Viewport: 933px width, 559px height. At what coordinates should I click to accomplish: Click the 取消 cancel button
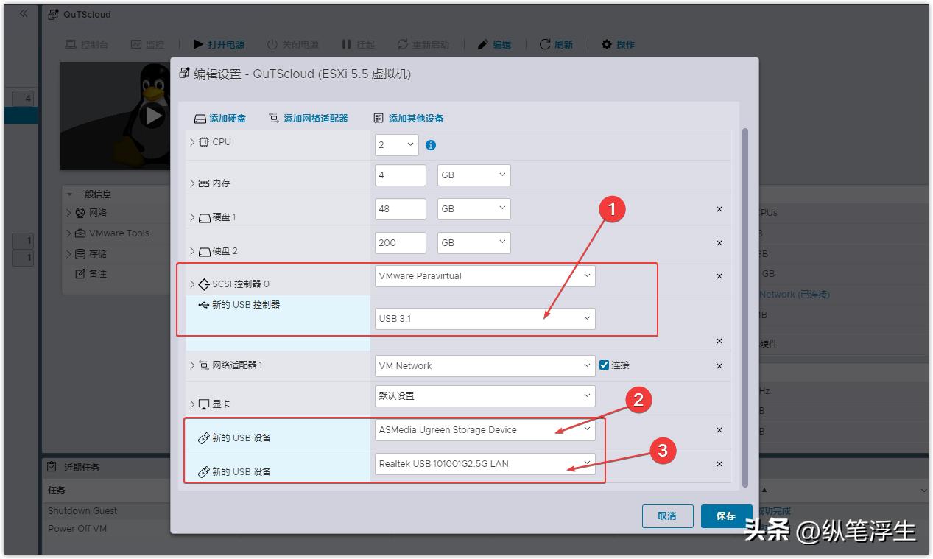(x=667, y=516)
